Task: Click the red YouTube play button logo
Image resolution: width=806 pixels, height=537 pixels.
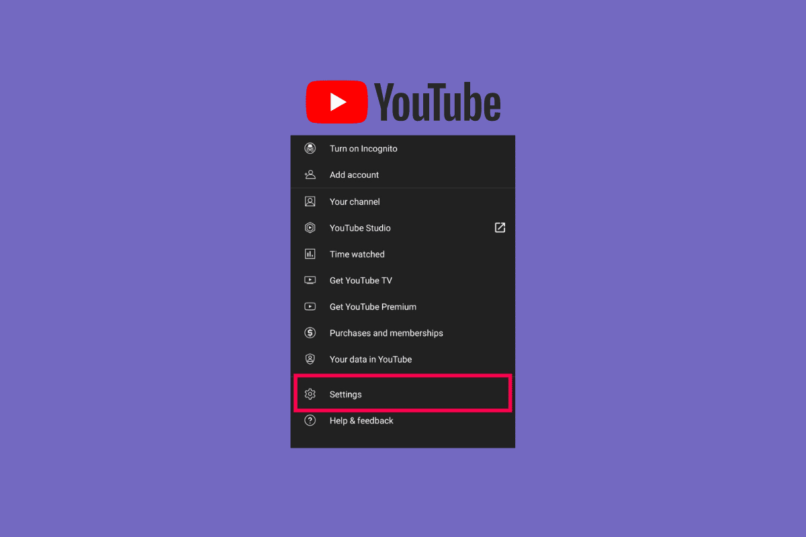Action: coord(337,101)
